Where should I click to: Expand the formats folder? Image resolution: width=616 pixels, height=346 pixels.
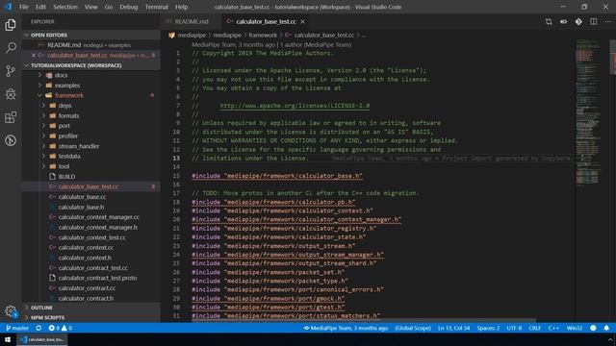pyautogui.click(x=68, y=115)
